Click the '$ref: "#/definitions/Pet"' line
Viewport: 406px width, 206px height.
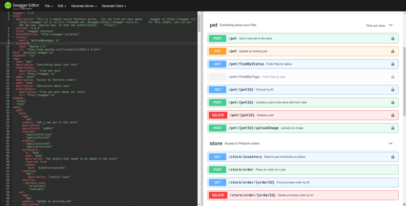pyautogui.click(x=48, y=168)
